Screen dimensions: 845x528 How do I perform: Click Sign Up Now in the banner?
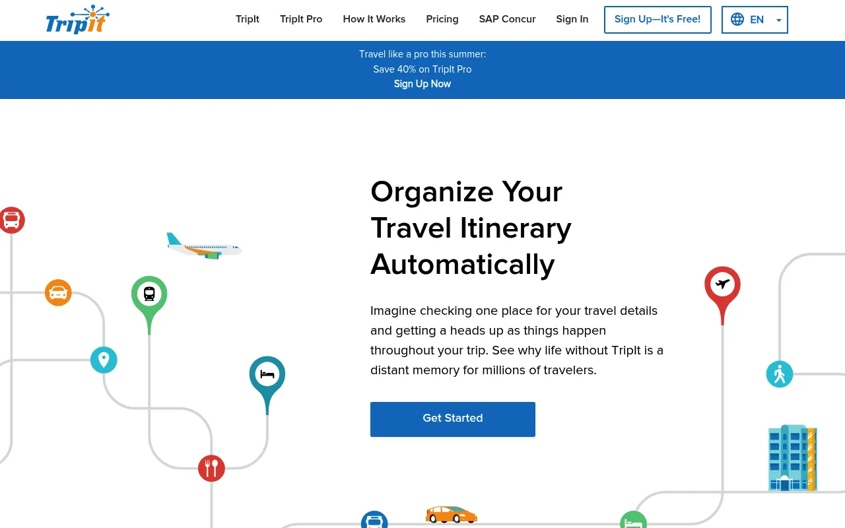[x=422, y=84]
